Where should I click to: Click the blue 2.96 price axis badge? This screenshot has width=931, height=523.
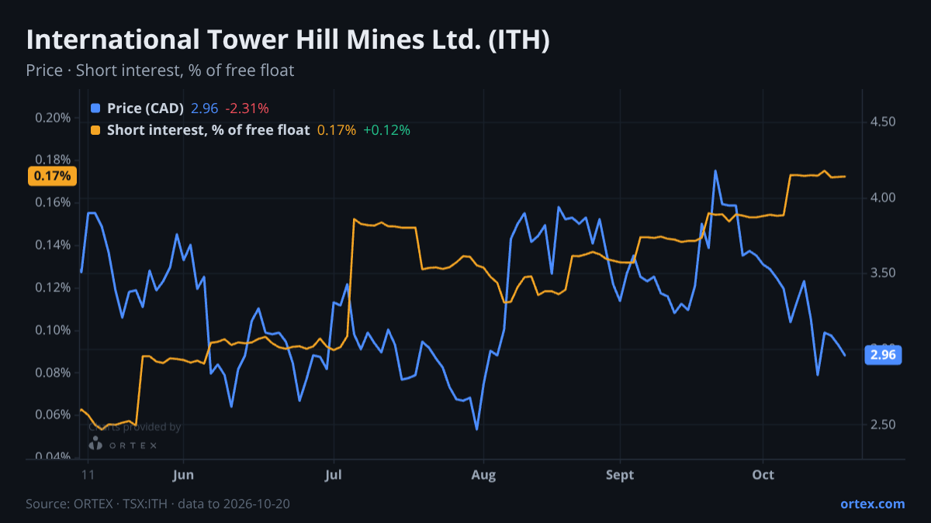[x=883, y=355]
